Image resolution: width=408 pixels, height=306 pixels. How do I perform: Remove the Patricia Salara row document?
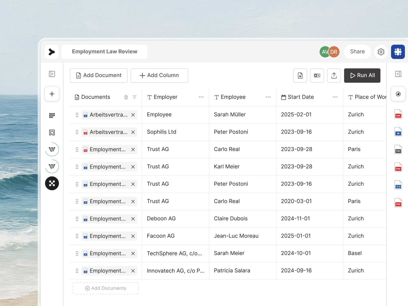coord(133,271)
